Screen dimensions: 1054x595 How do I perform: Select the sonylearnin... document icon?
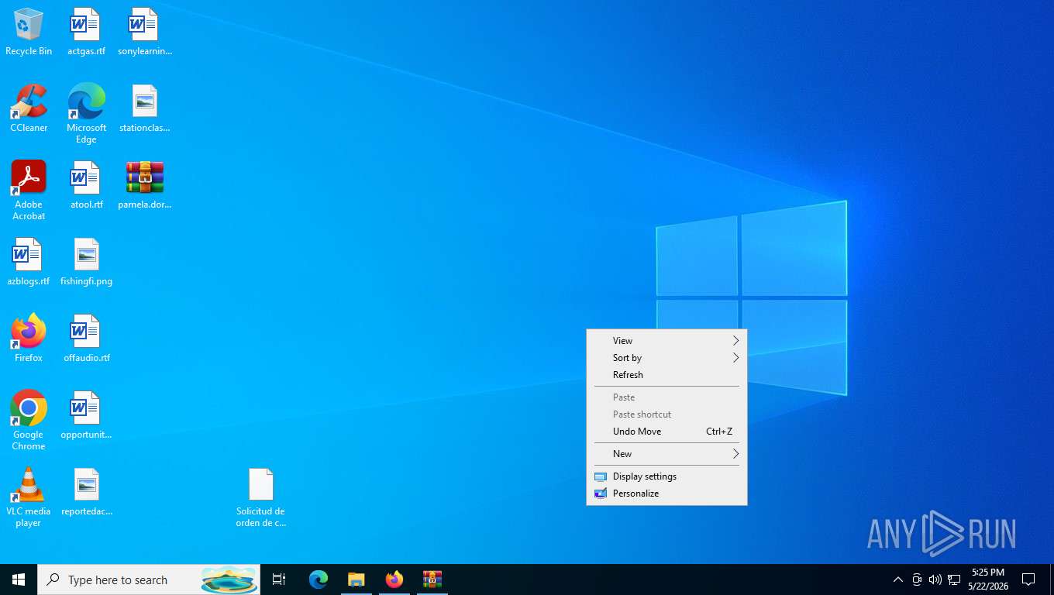coord(144,32)
